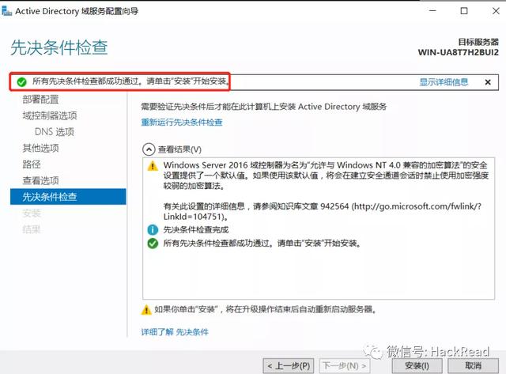Click the green success checkmark in notification bar
Image resolution: width=506 pixels, height=374 pixels.
tap(21, 82)
